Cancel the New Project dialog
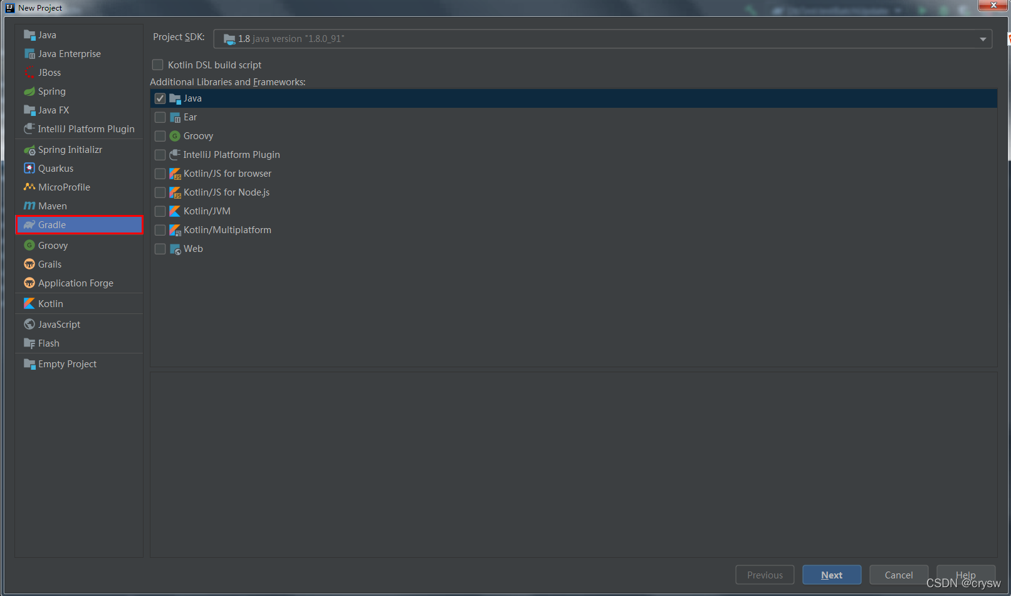This screenshot has height=596, width=1011. point(899,575)
